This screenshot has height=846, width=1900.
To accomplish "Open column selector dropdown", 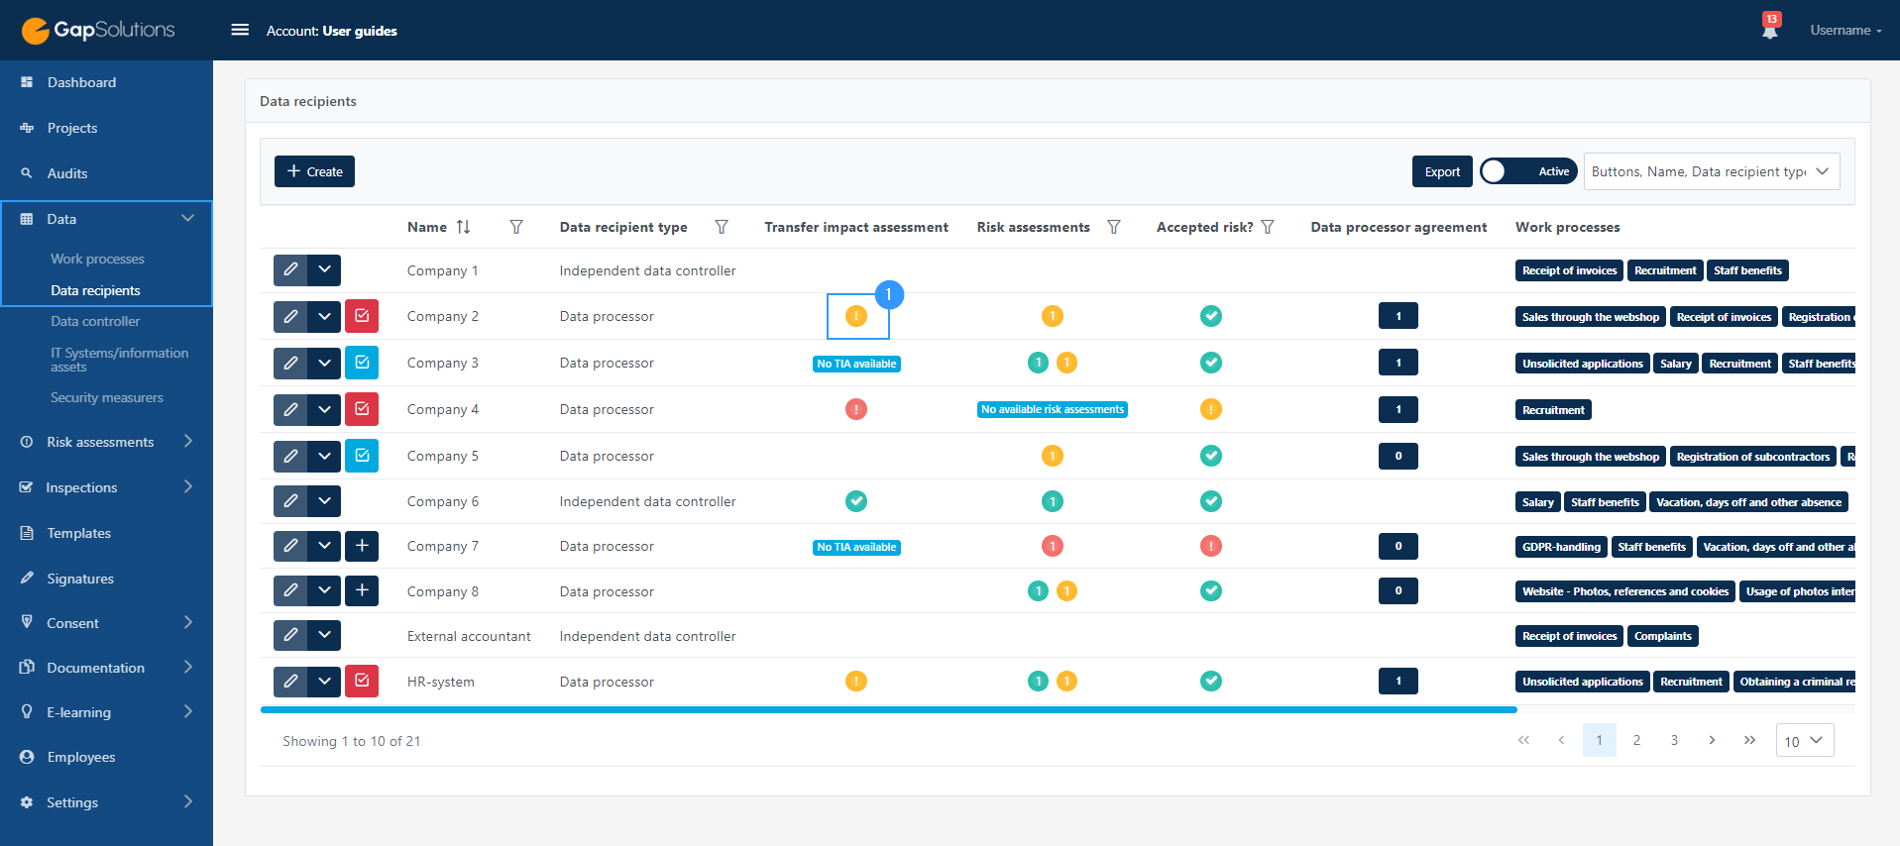I will [1712, 171].
